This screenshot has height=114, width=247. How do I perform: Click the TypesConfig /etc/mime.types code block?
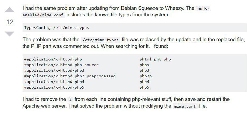tap(57, 28)
